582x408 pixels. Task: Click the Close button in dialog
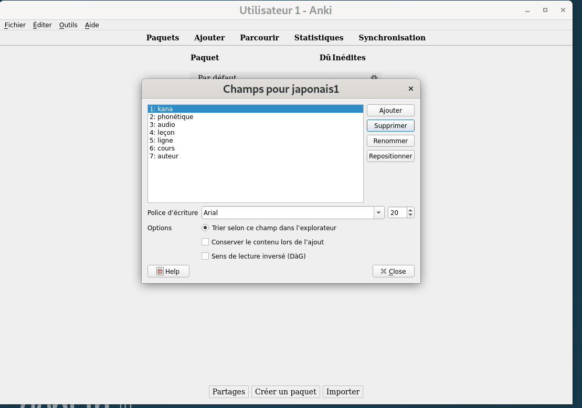tap(393, 271)
